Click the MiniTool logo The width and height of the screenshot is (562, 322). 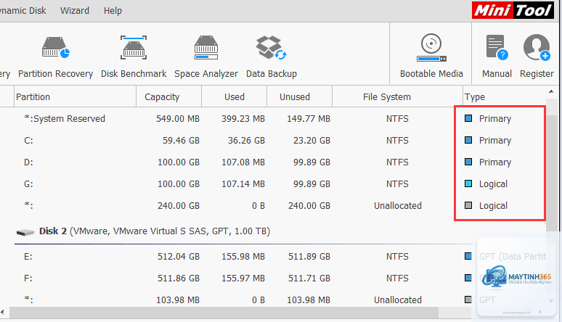(513, 10)
